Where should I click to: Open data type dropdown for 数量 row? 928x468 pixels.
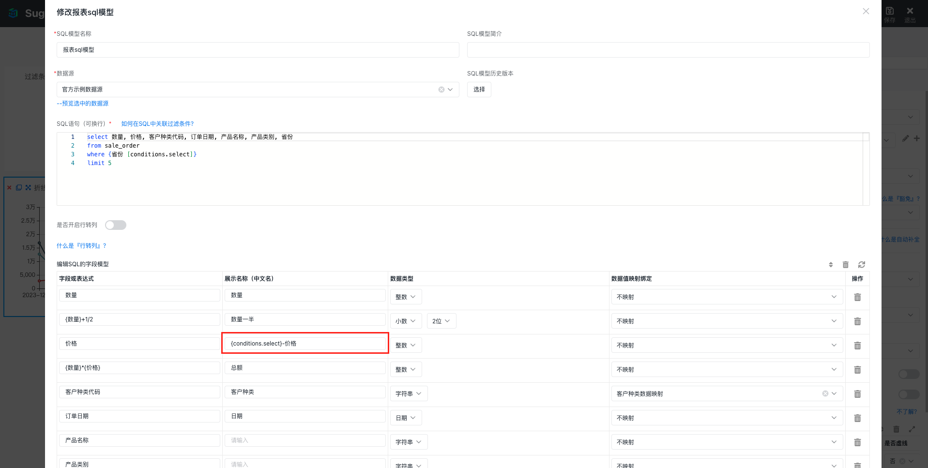click(x=406, y=297)
